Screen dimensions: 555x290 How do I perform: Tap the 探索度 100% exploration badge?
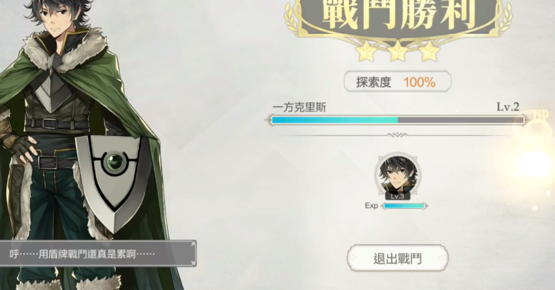point(398,82)
